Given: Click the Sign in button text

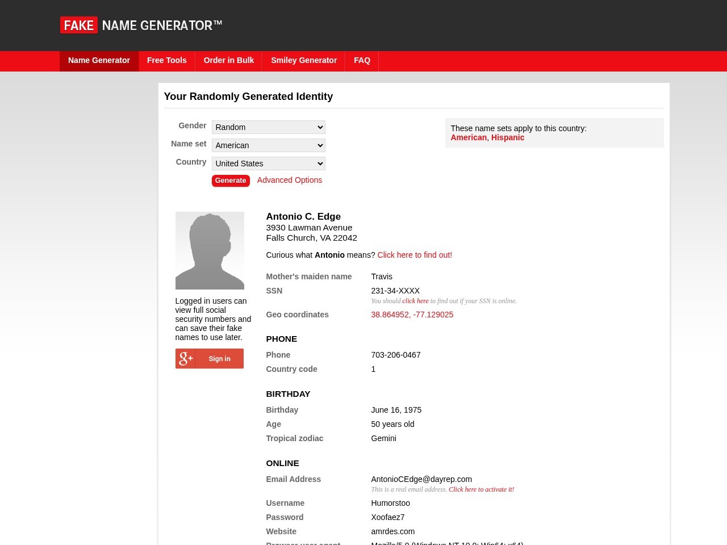Looking at the screenshot, I should pyautogui.click(x=219, y=359).
